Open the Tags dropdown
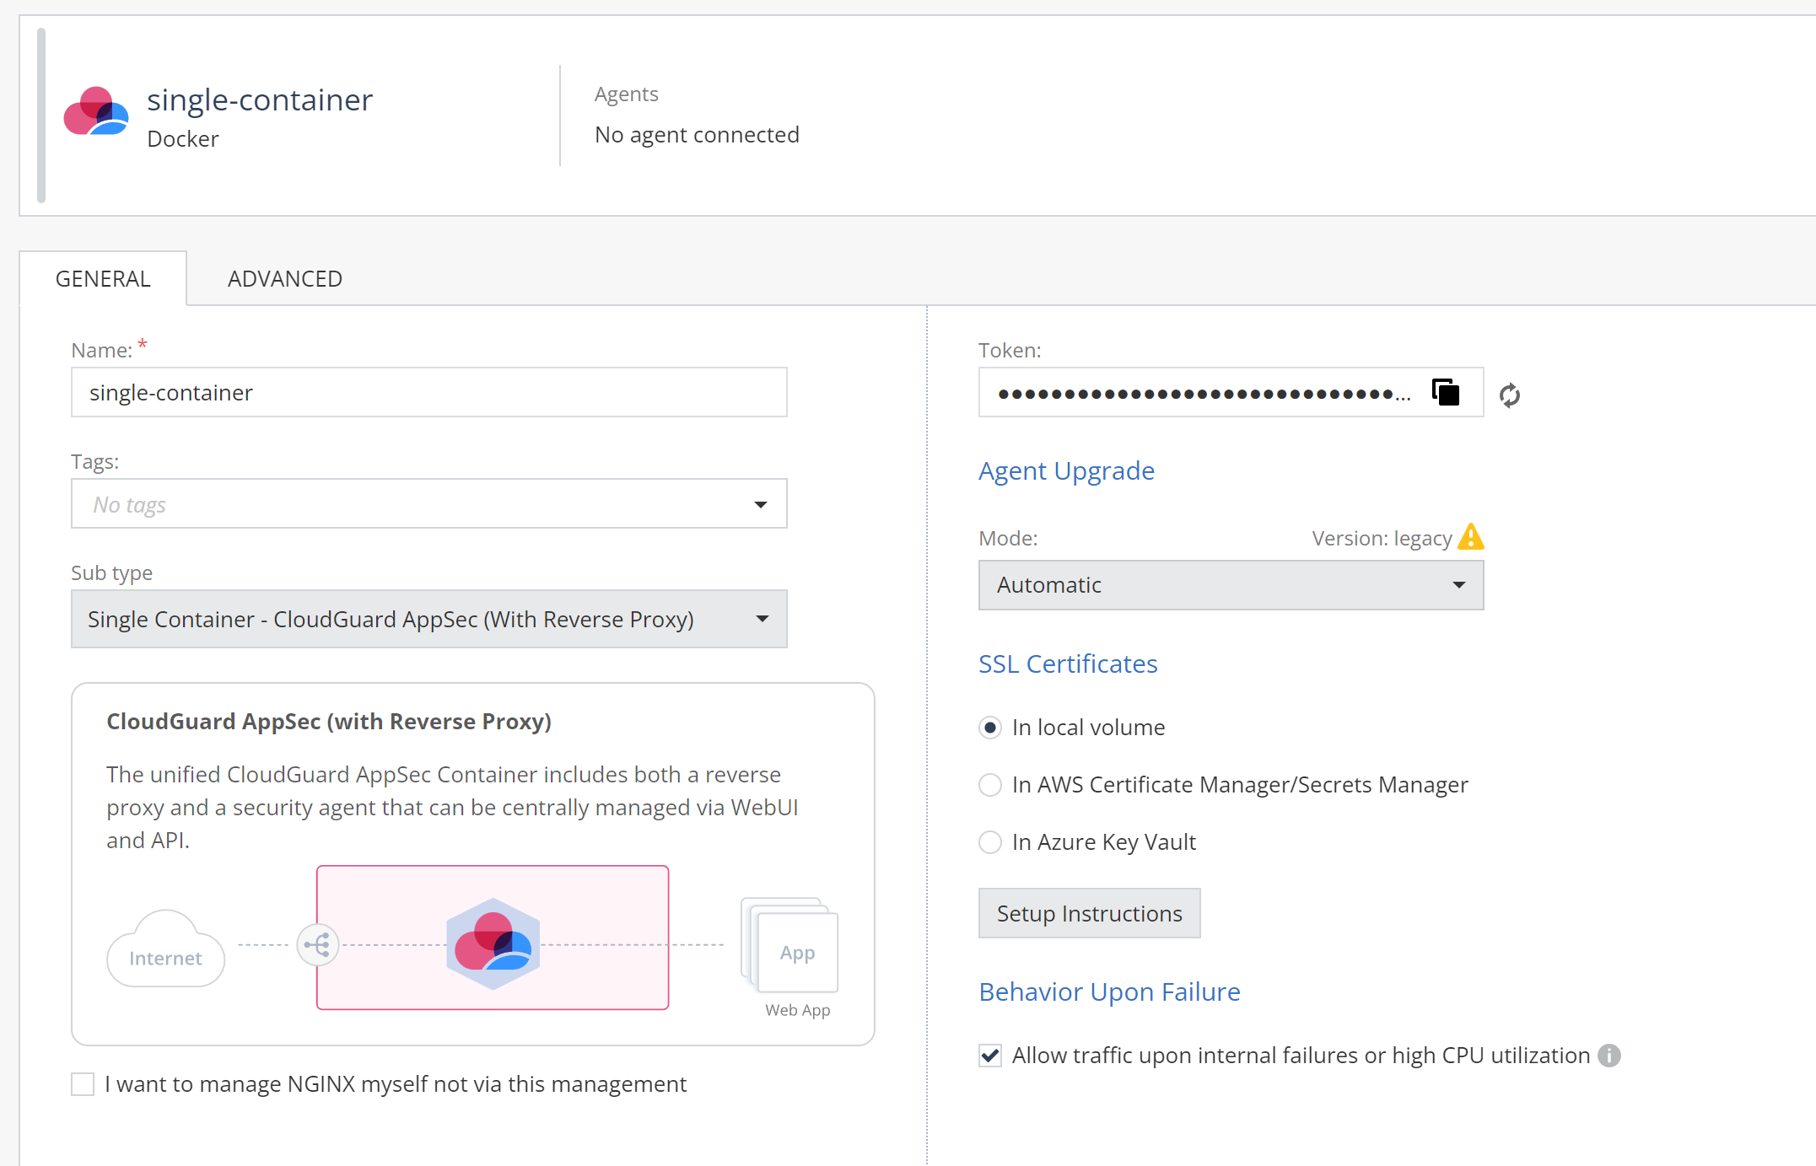The height and width of the screenshot is (1166, 1816). point(429,504)
